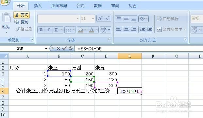Apply font color A

(x=92, y=30)
